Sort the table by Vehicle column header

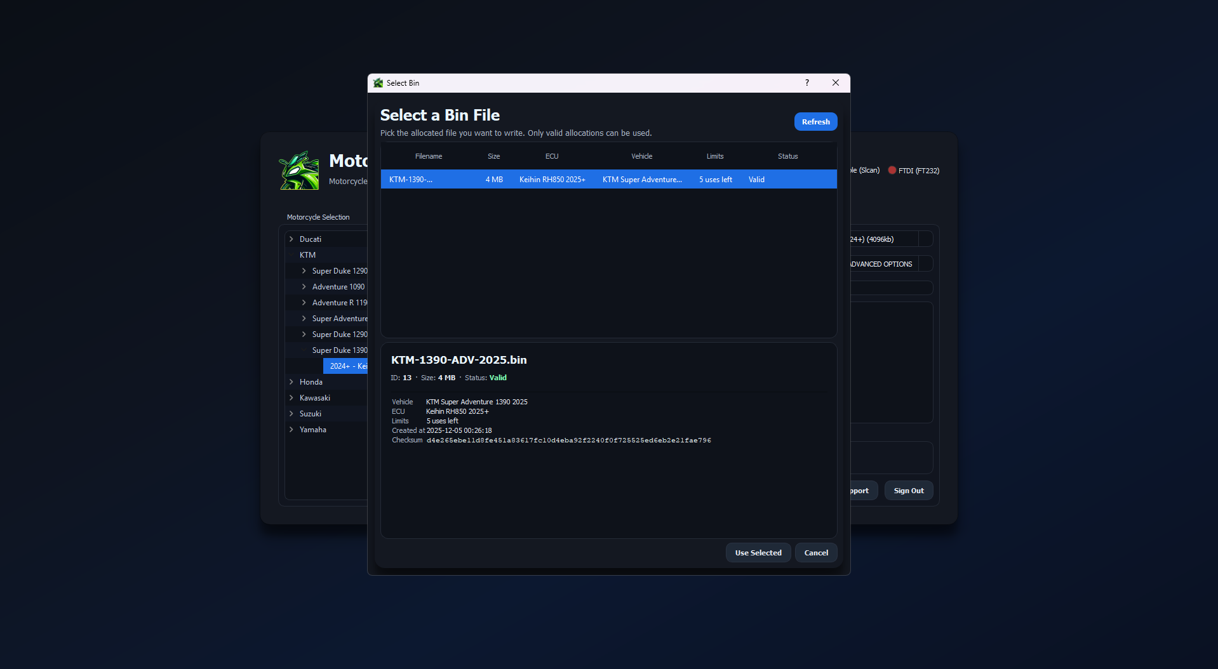[641, 156]
